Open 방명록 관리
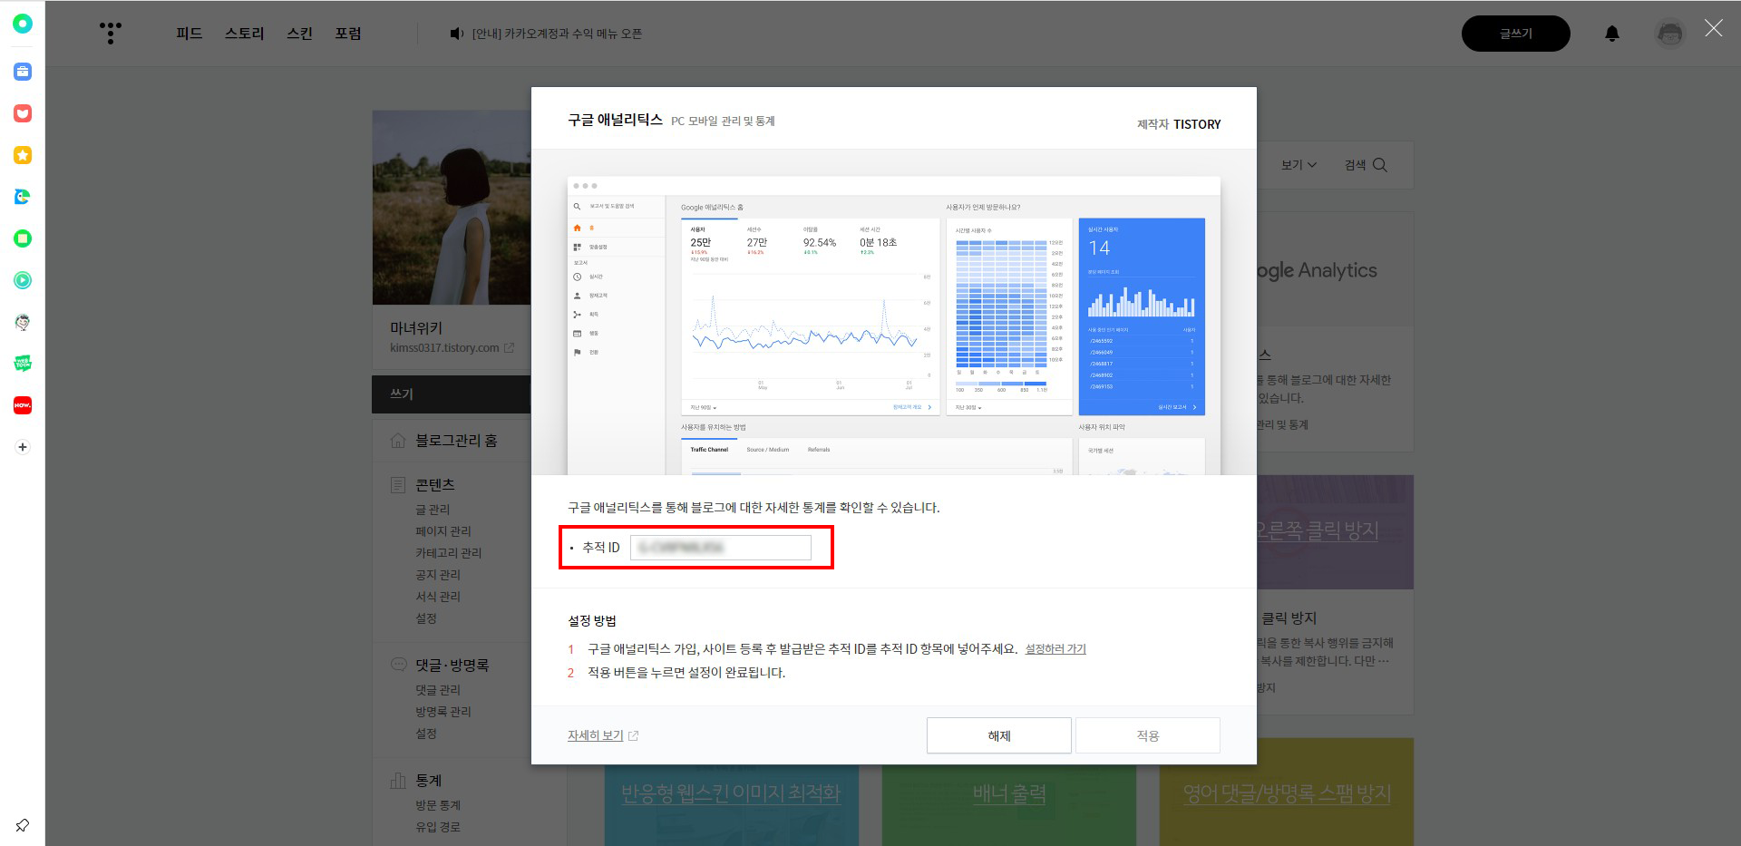 point(443,712)
